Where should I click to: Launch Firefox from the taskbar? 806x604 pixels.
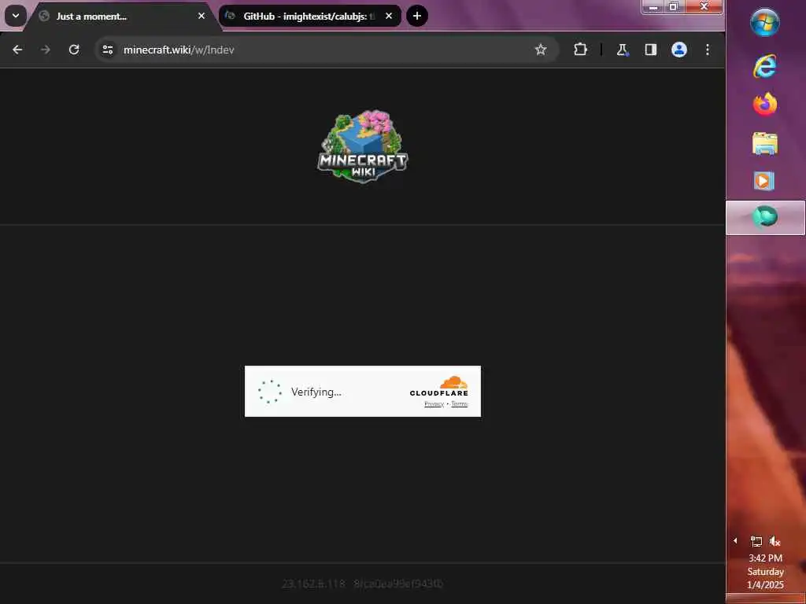coord(765,105)
